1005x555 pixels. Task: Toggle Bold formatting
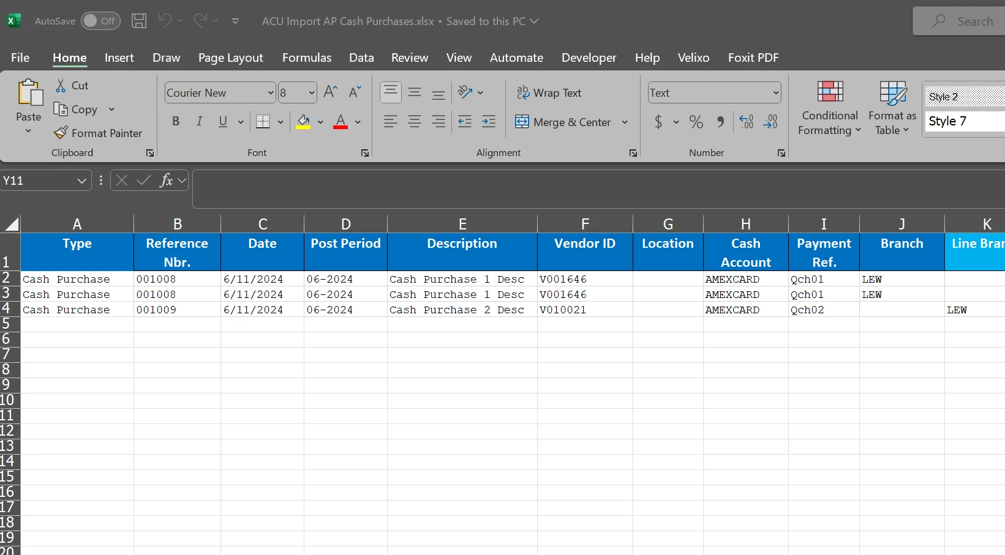click(176, 121)
